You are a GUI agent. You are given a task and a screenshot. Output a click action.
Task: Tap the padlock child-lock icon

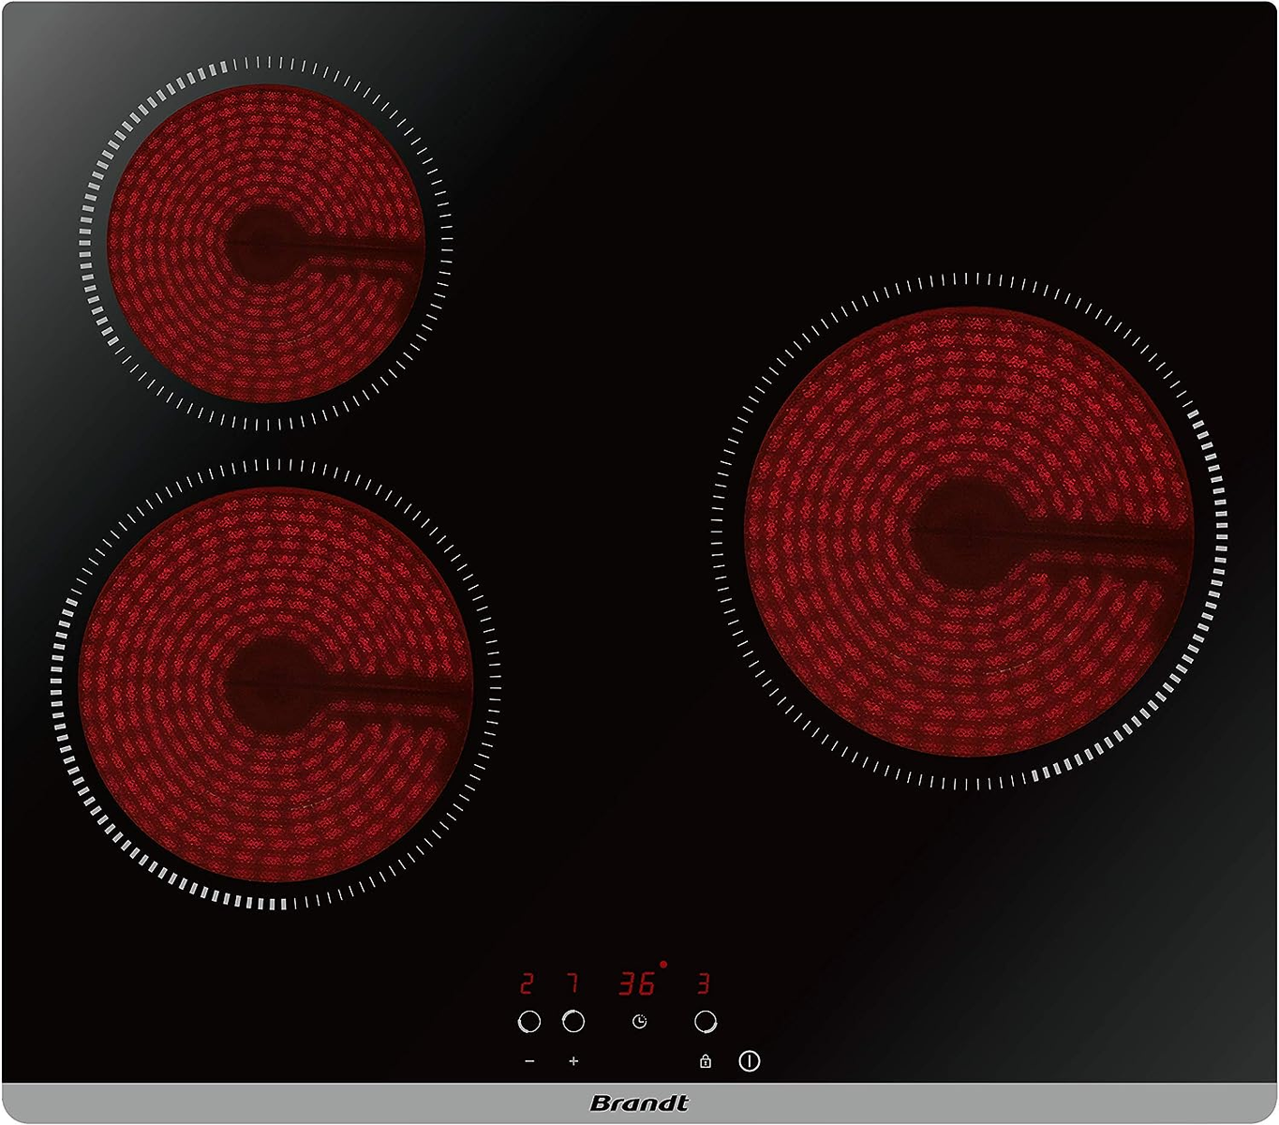[x=705, y=1061]
